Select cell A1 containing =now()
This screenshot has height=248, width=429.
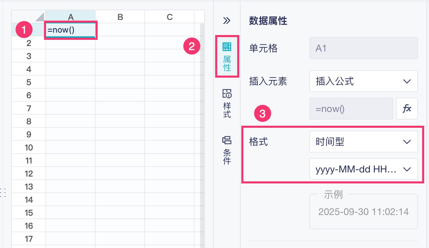pyautogui.click(x=70, y=30)
